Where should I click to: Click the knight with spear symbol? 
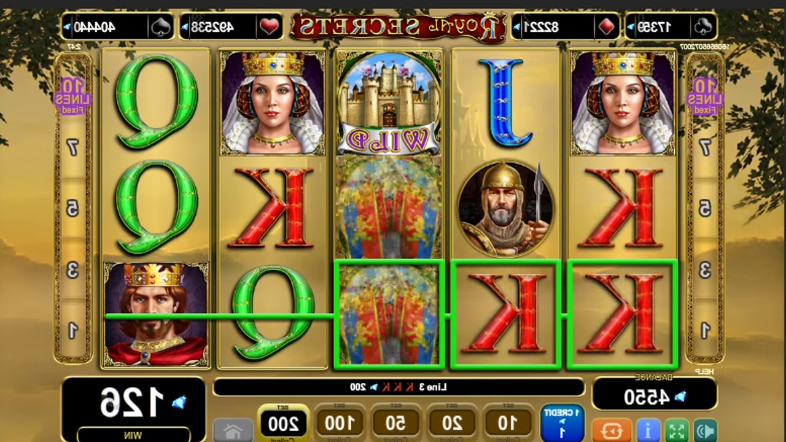[x=506, y=208]
